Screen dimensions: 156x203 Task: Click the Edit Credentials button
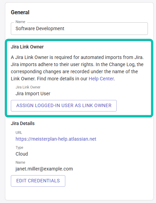[x=38, y=181]
